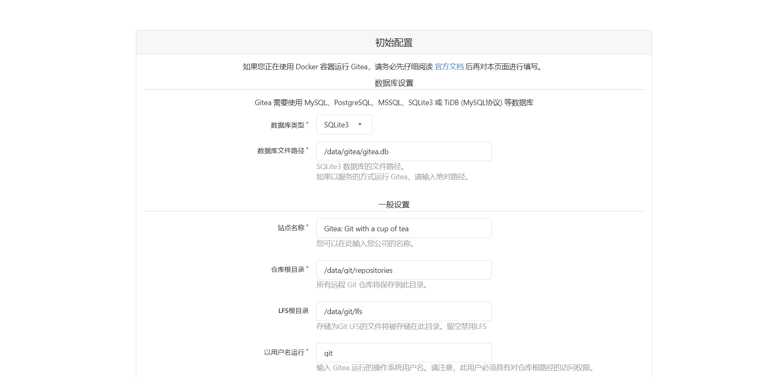Screen dimensions: 783x378
Task: Click the LFS根目录 input field
Action: pos(404,311)
